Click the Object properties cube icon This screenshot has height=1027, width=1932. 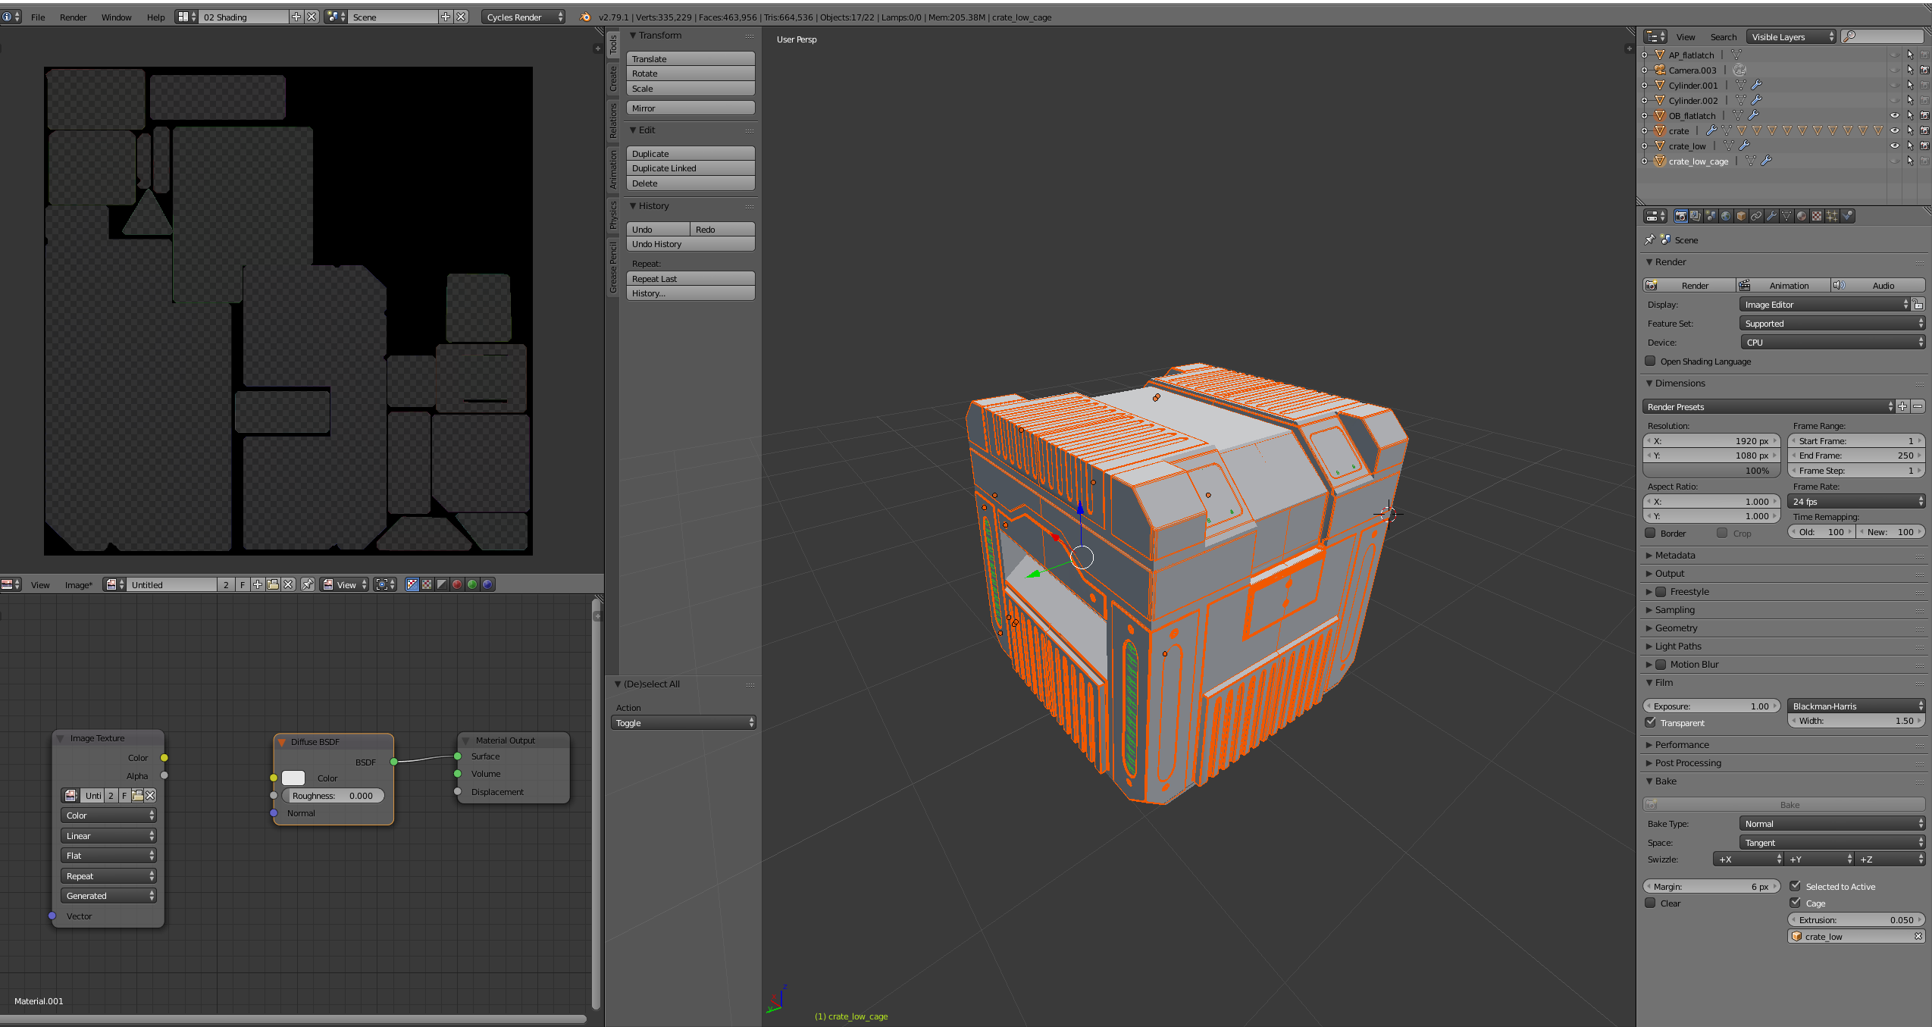(1741, 216)
